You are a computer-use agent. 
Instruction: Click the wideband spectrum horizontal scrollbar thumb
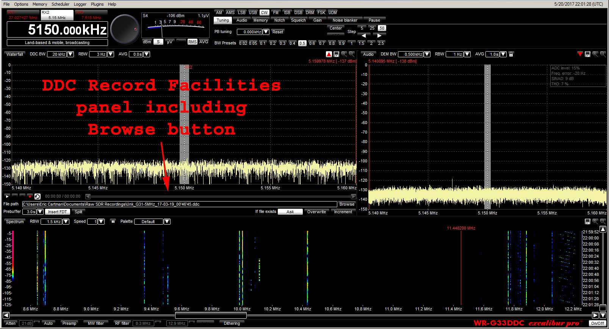tap(211, 315)
